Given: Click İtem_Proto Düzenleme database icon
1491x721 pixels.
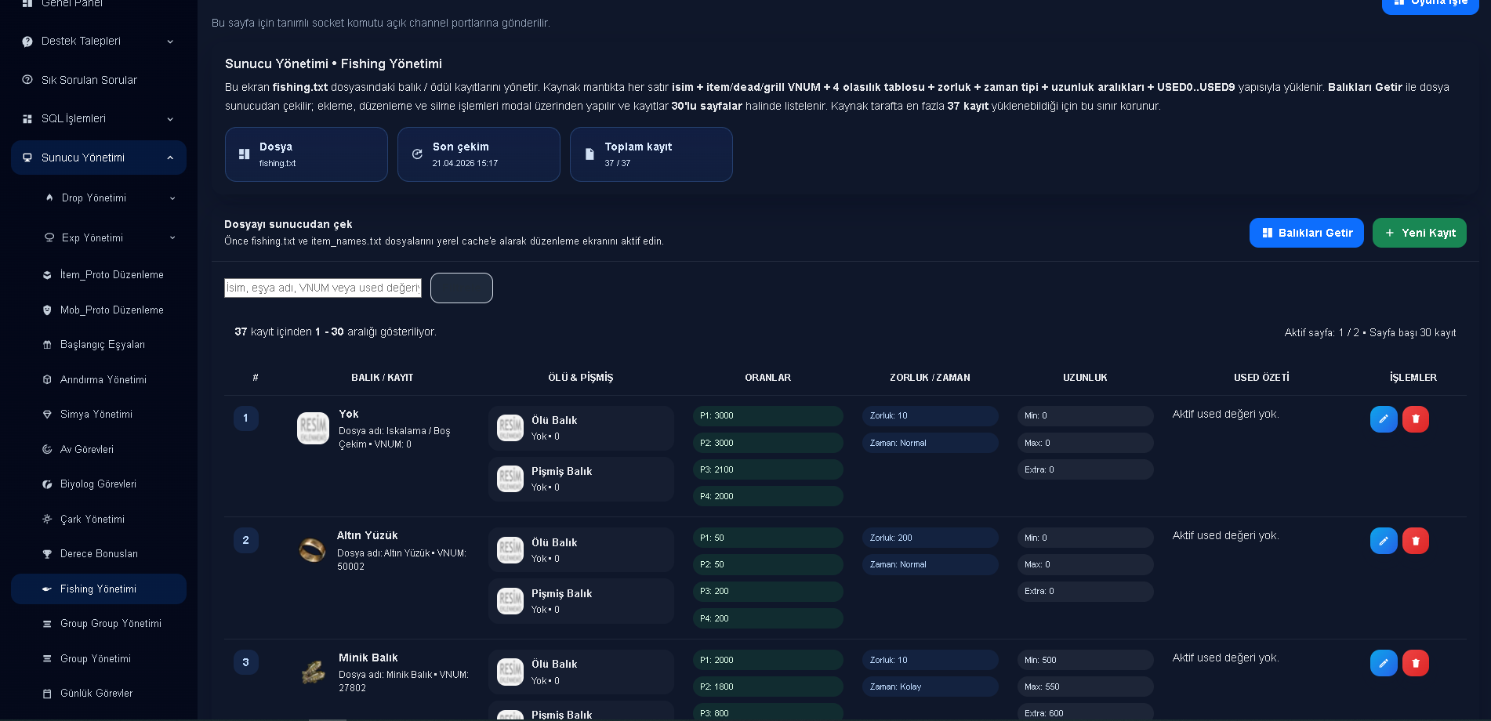Looking at the screenshot, I should click(x=47, y=275).
